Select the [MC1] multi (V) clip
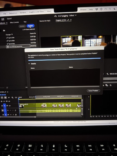This screenshot has height=156, width=117. click(27, 105)
